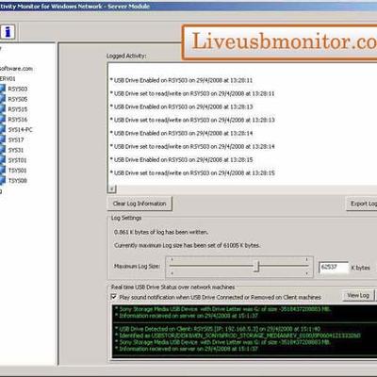Click '0.861 K bytes of log has been written'
Screen dimensions: 377x377
click(161, 232)
